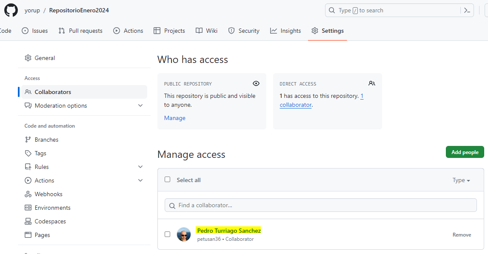Open the Webhooks settings
Viewport: 488px width, 254px height.
click(48, 194)
